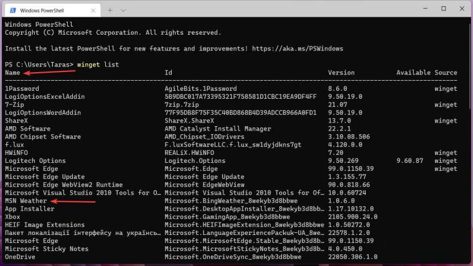
Task: Click the 1Password entry in the list
Action: (22, 89)
